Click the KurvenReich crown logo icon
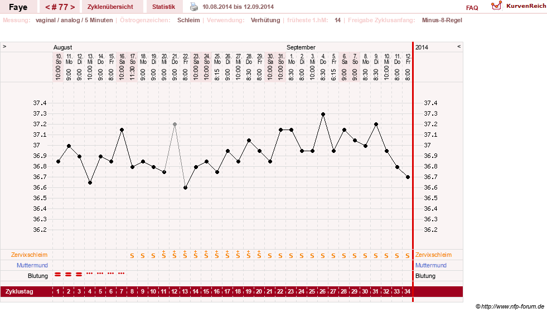Image resolution: width=547 pixels, height=313 pixels. point(496,6)
